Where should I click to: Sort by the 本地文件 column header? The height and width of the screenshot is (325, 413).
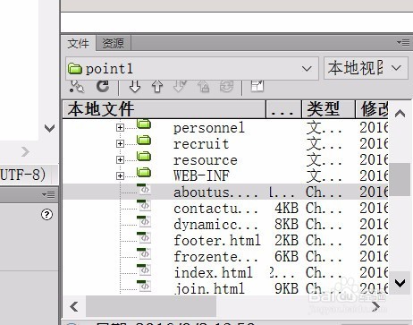(164, 109)
